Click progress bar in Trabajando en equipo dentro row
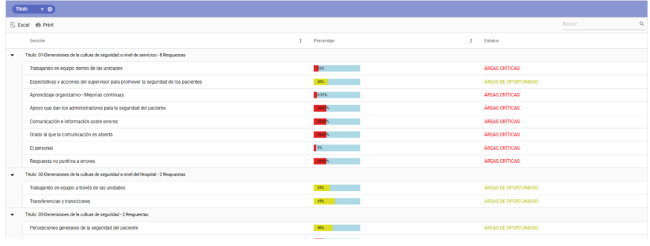 pyautogui.click(x=336, y=68)
